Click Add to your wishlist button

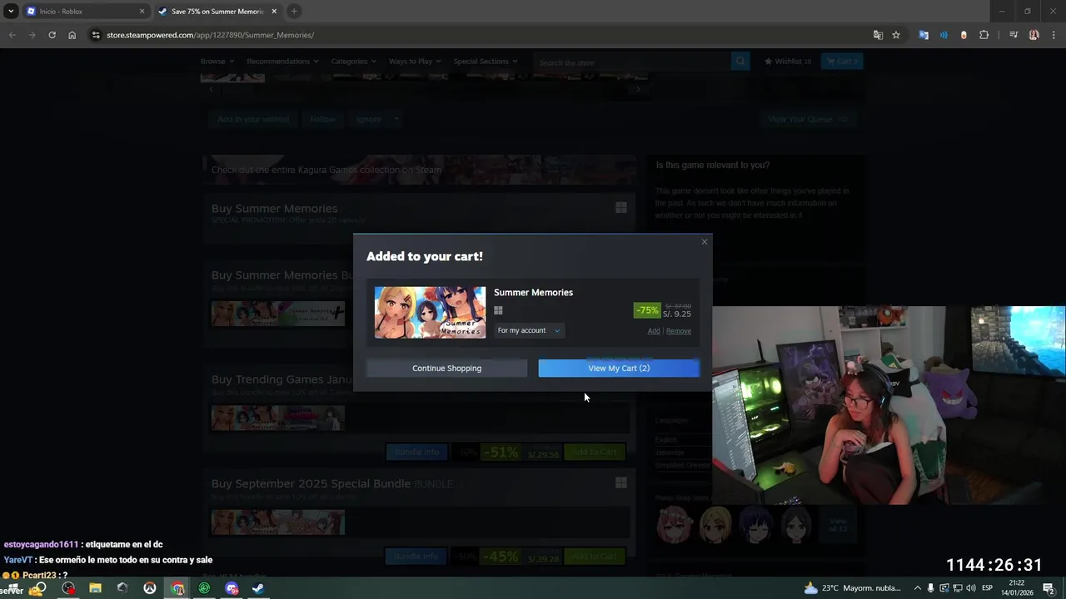(253, 119)
